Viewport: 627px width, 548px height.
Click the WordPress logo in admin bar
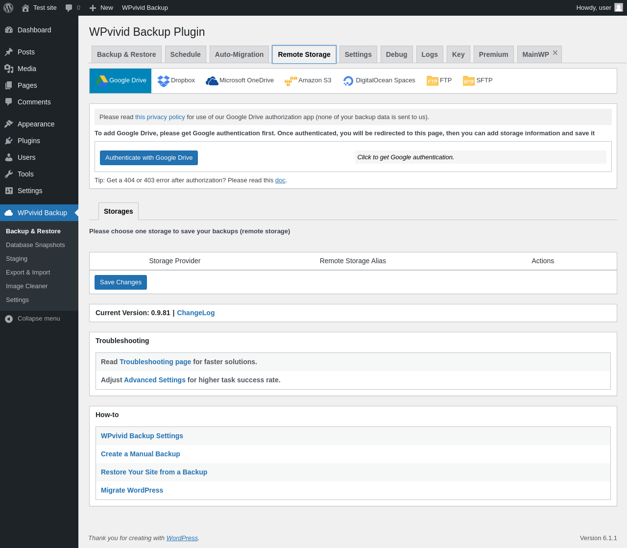8,8
